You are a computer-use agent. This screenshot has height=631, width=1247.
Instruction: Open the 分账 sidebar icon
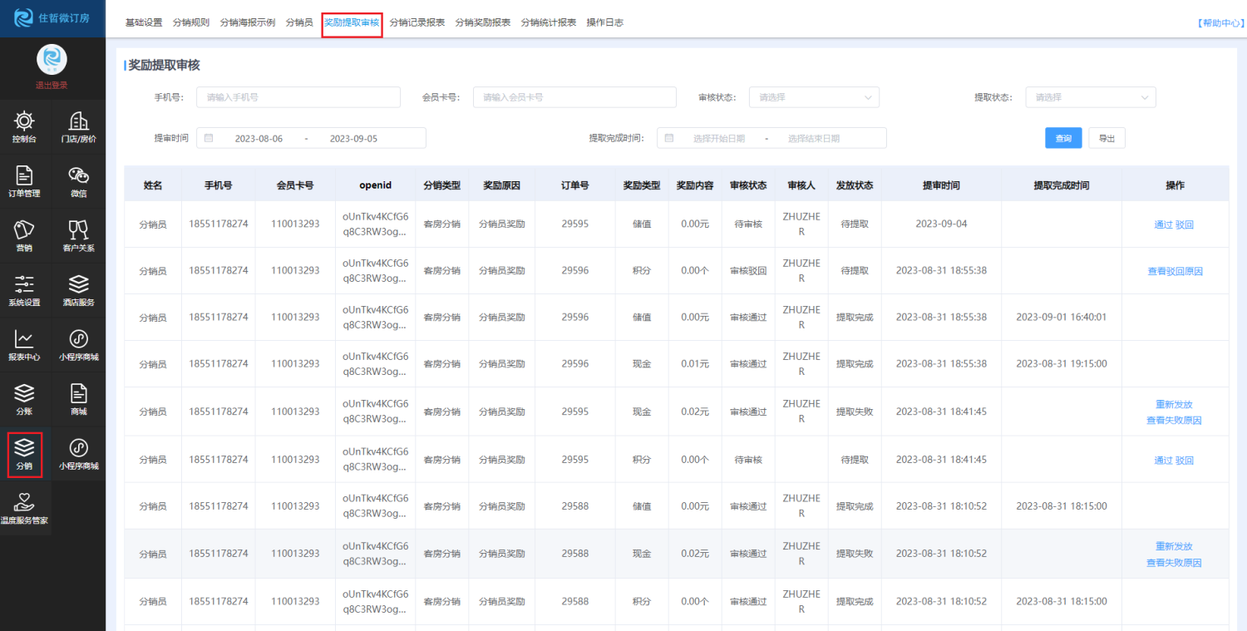pyautogui.click(x=25, y=400)
